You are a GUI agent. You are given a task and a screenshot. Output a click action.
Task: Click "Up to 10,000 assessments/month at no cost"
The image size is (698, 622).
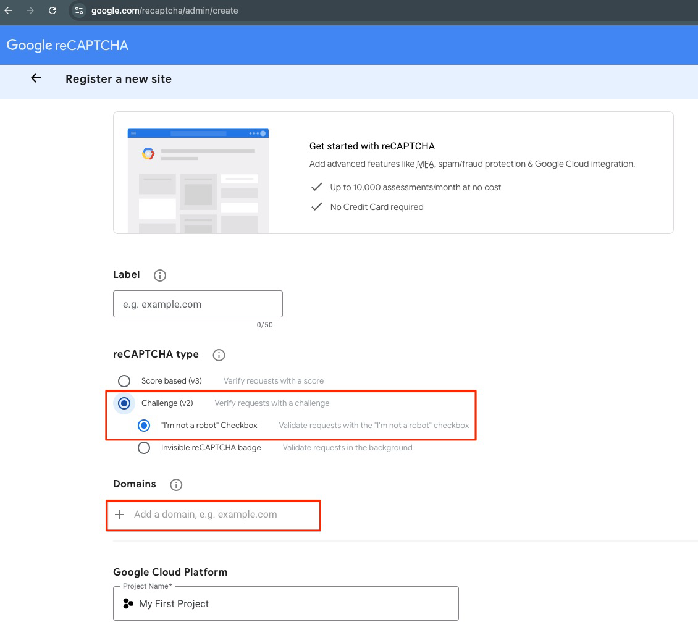coord(416,187)
